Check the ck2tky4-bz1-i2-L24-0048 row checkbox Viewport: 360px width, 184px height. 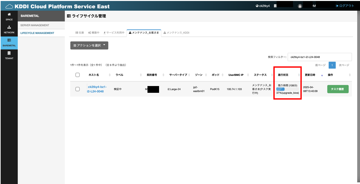[78, 89]
